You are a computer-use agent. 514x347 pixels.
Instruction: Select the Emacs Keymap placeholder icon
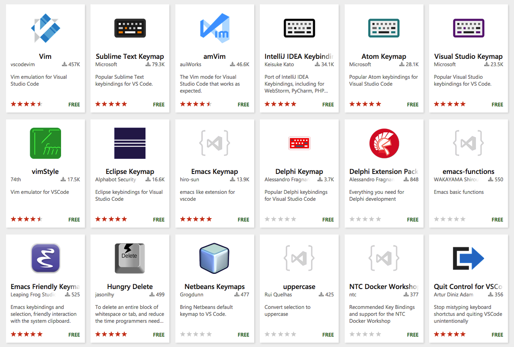[215, 143]
